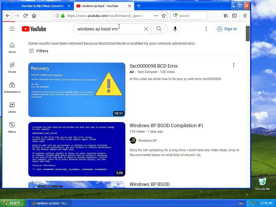Screen dimensions: 276x207
Task: Click the system tray clock
Action: (266, 203)
